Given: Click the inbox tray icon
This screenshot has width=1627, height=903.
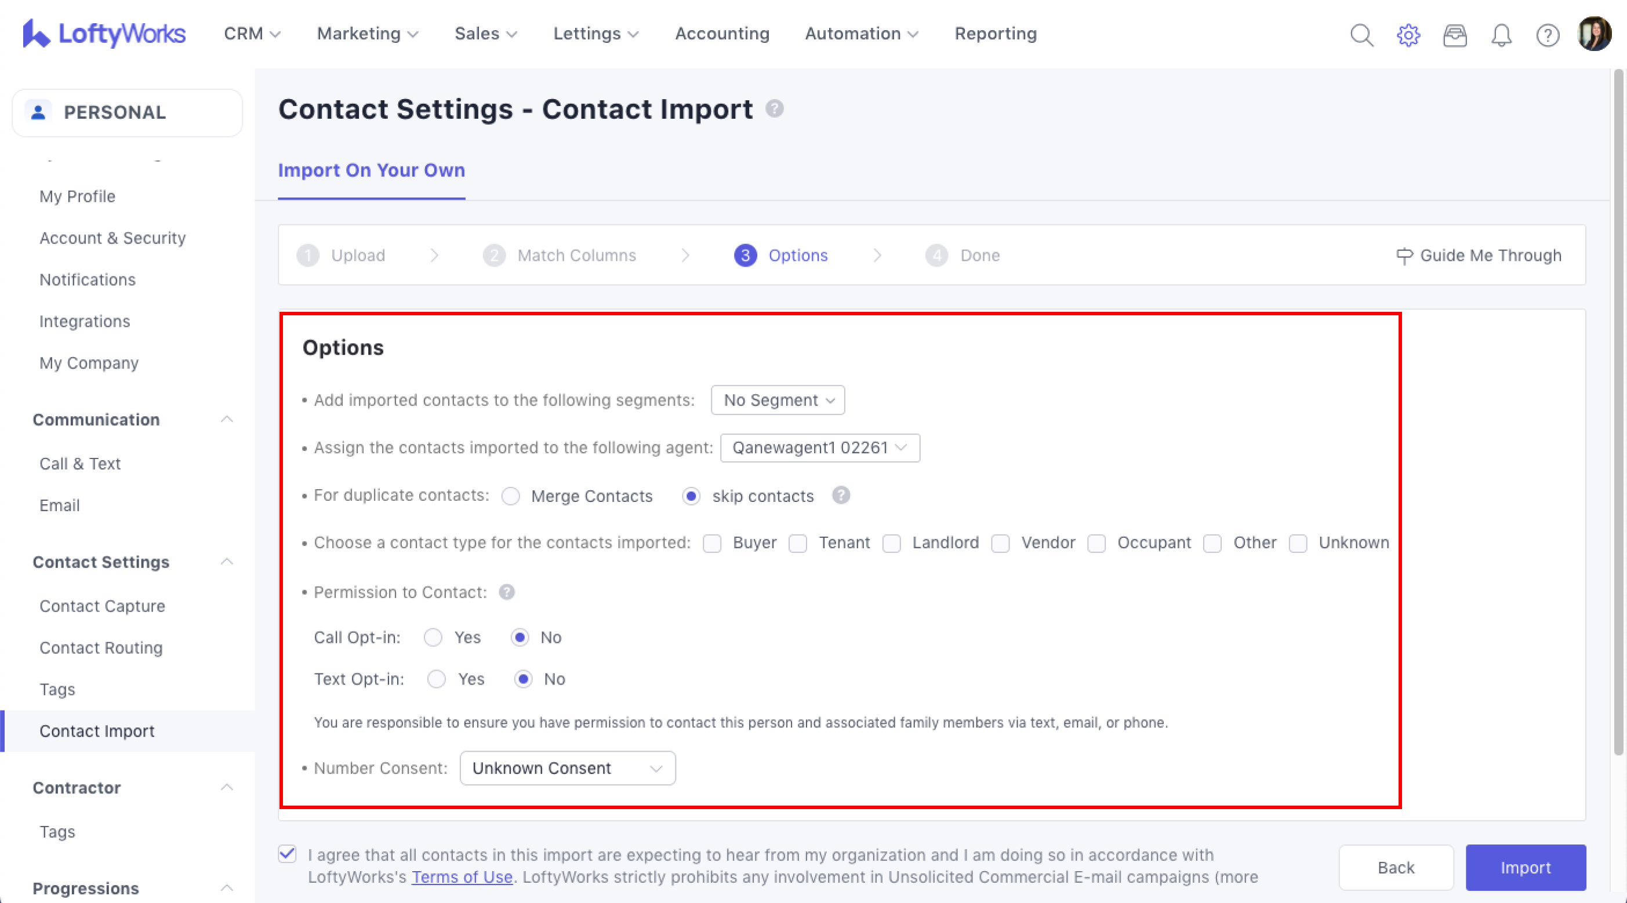Looking at the screenshot, I should pyautogui.click(x=1455, y=35).
